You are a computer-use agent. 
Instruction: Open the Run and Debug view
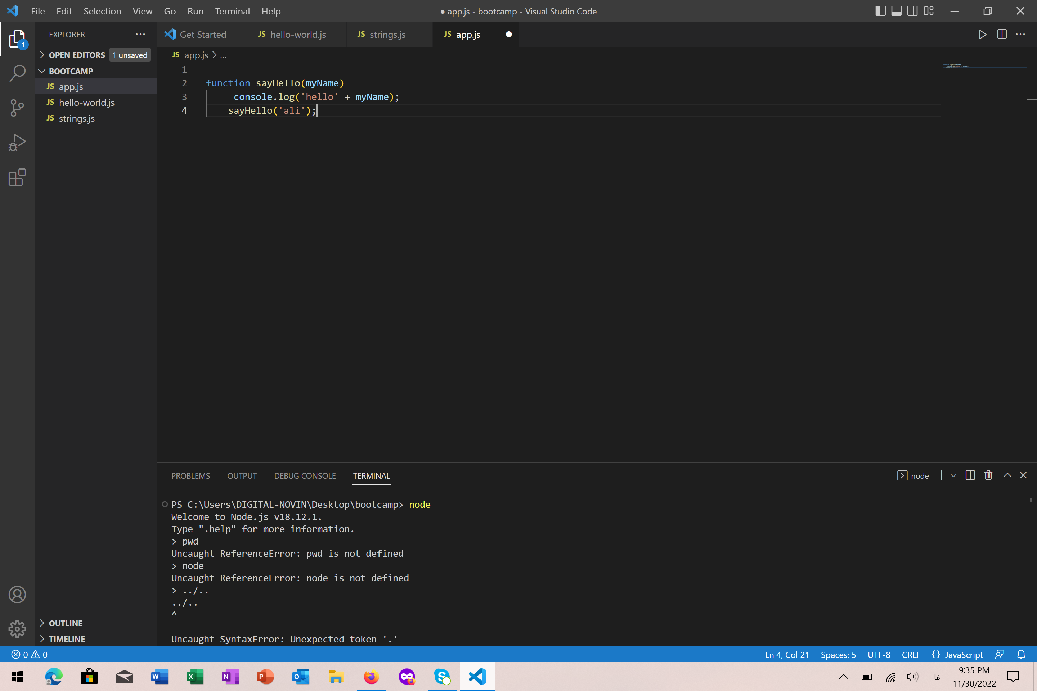tap(17, 143)
